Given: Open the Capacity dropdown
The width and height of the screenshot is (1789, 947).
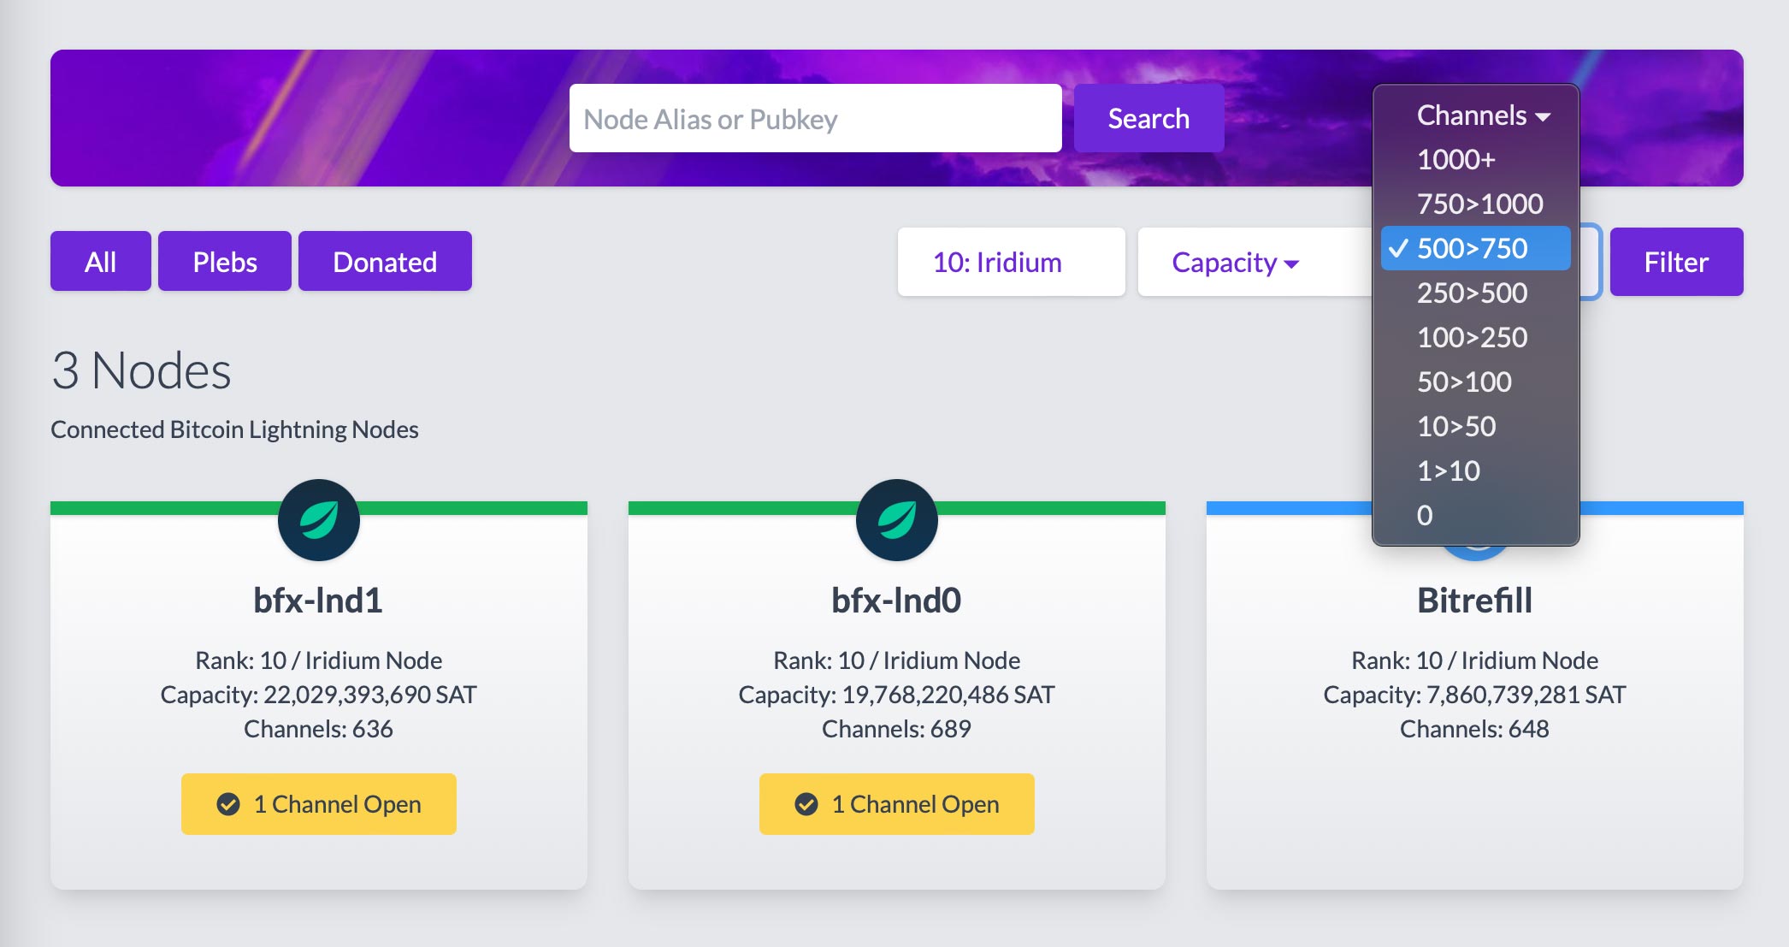Looking at the screenshot, I should click(x=1235, y=262).
